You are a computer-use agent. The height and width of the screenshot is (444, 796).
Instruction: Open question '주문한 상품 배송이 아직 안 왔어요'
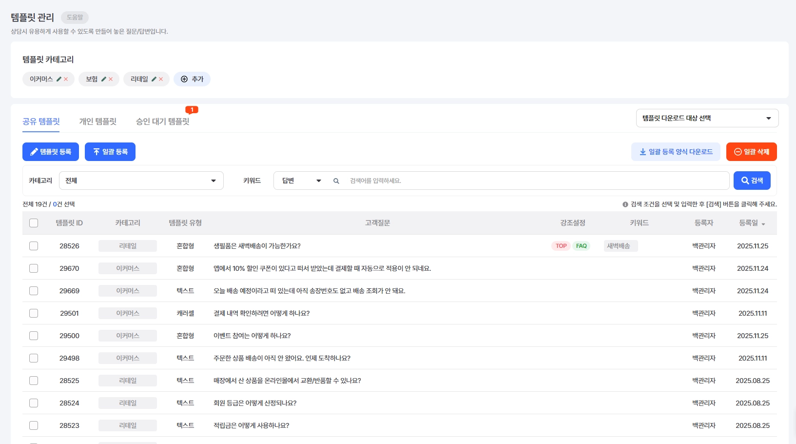click(x=282, y=358)
